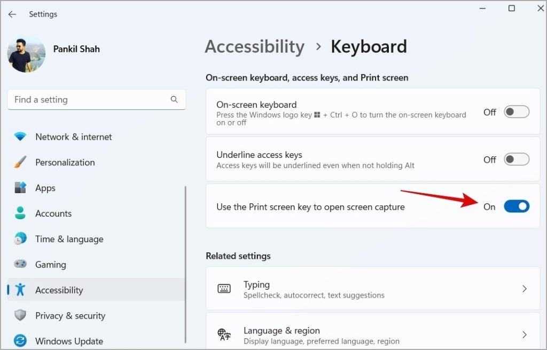Screen dimensions: 547x350
Task: Click 'Use the Print screen key' label
Action: [x=310, y=206]
